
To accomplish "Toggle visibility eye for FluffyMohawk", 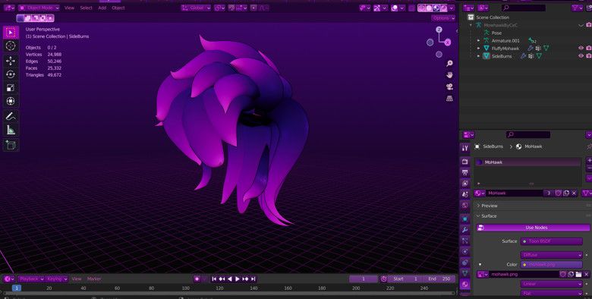I will [581, 49].
